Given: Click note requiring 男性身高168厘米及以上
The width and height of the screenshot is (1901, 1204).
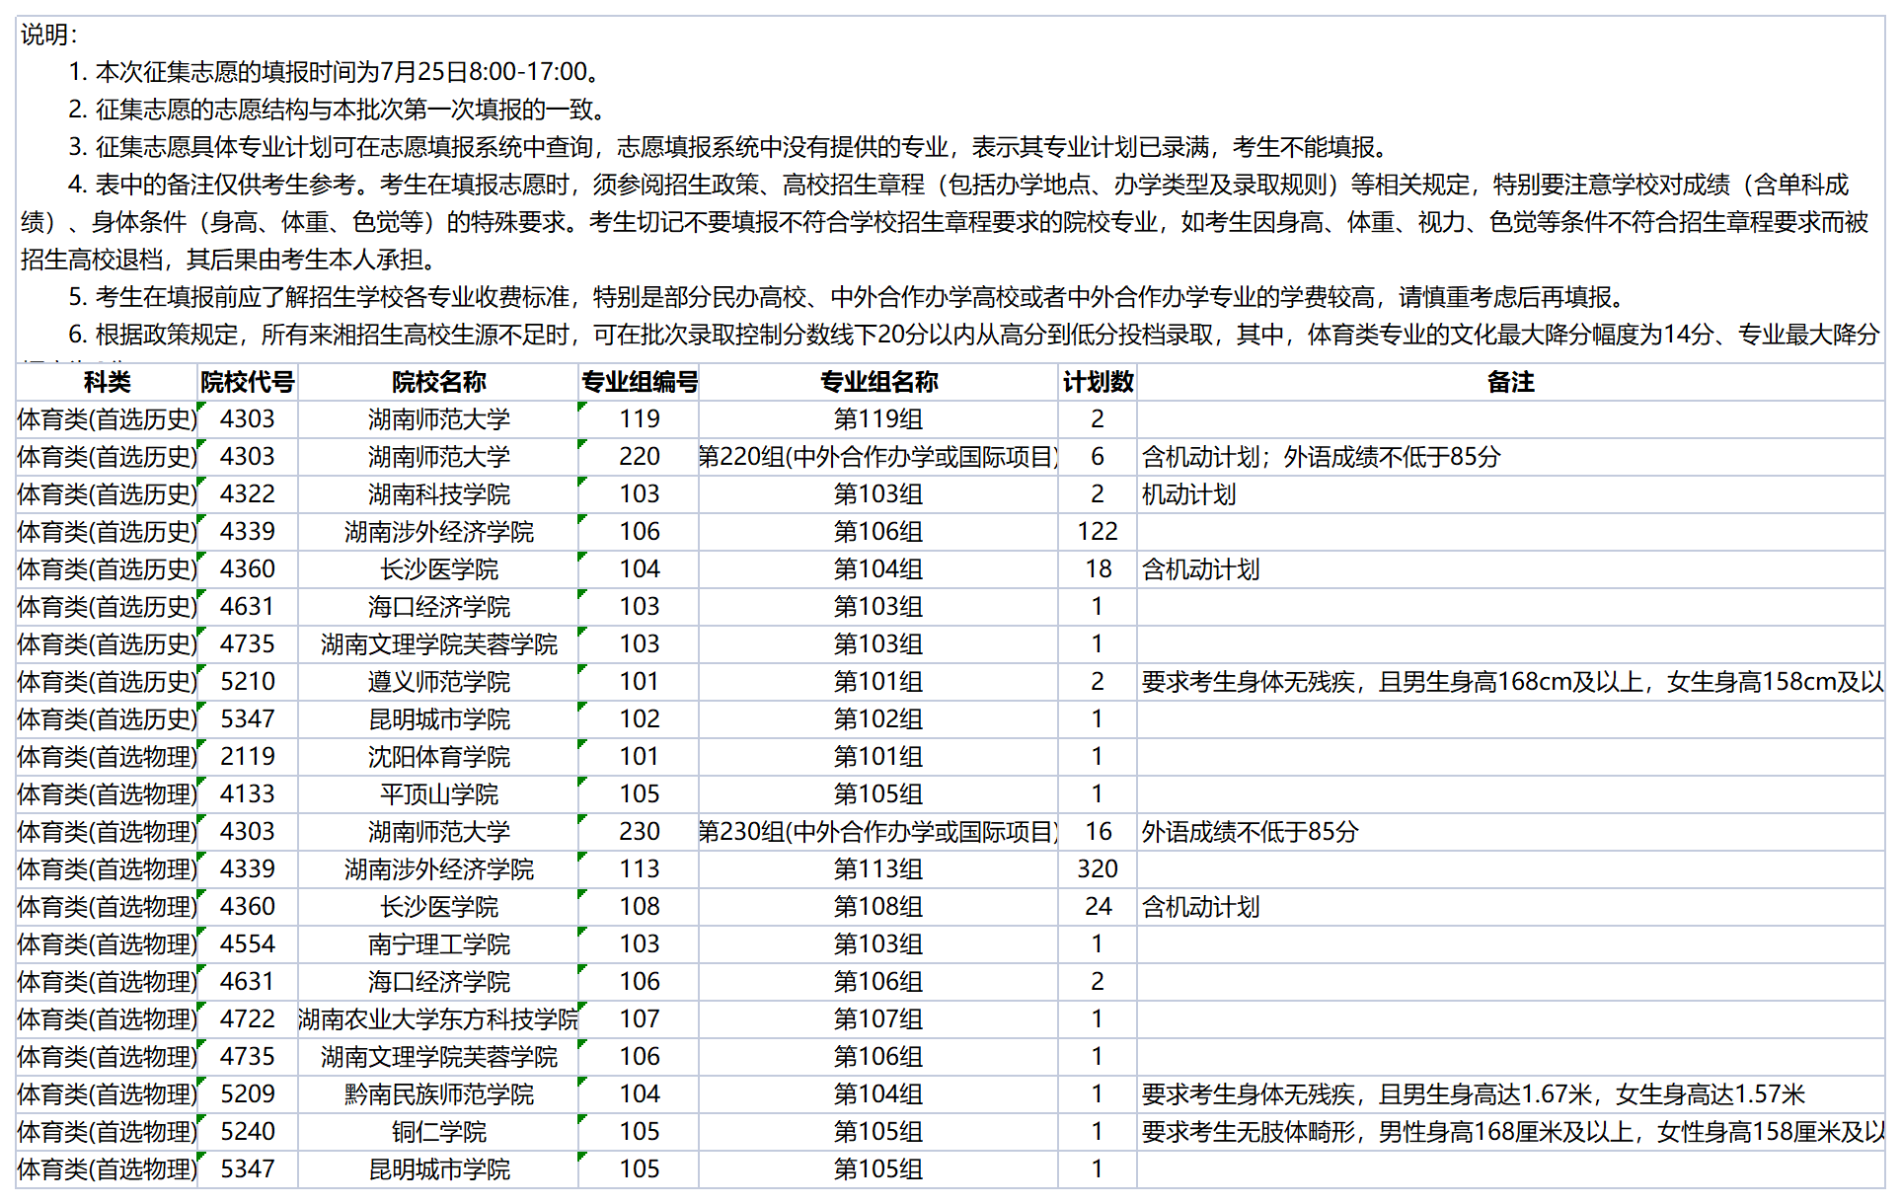Looking at the screenshot, I should click(x=1512, y=1132).
